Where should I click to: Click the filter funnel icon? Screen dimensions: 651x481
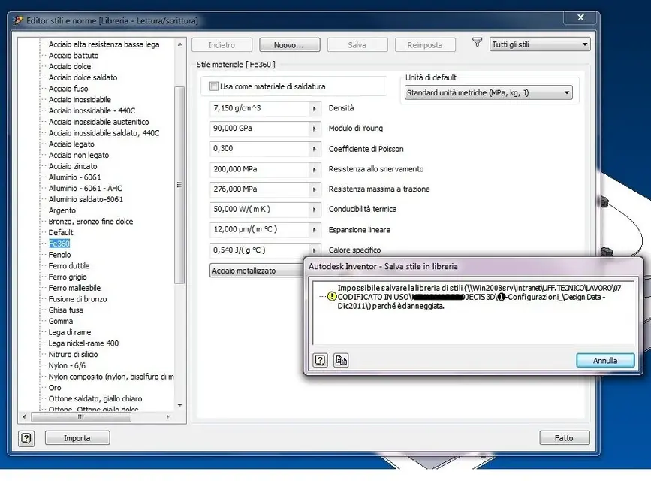click(x=477, y=42)
